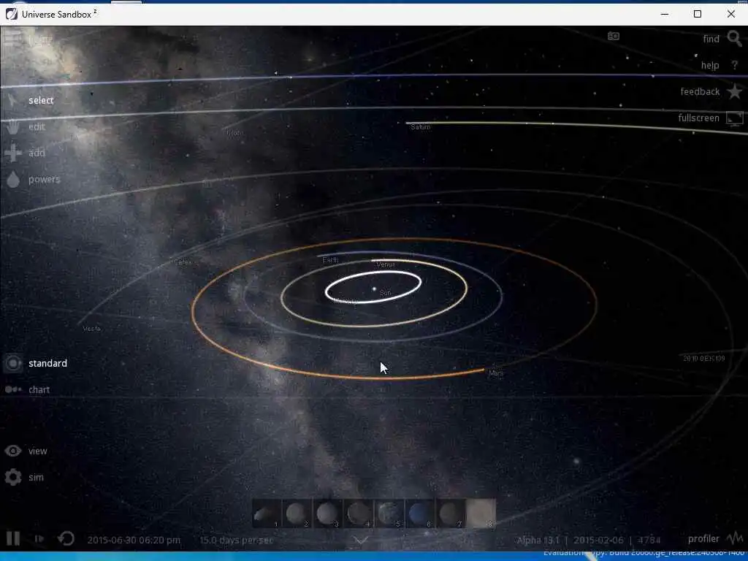748x561 pixels.
Task: Click the Sun label
Action: pos(386,293)
